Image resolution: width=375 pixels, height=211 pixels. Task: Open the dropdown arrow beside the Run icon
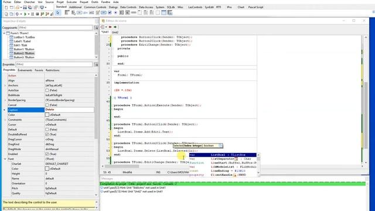pyautogui.click(x=29, y=14)
